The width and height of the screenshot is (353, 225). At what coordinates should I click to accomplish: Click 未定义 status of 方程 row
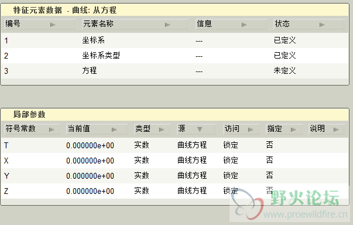(285, 71)
